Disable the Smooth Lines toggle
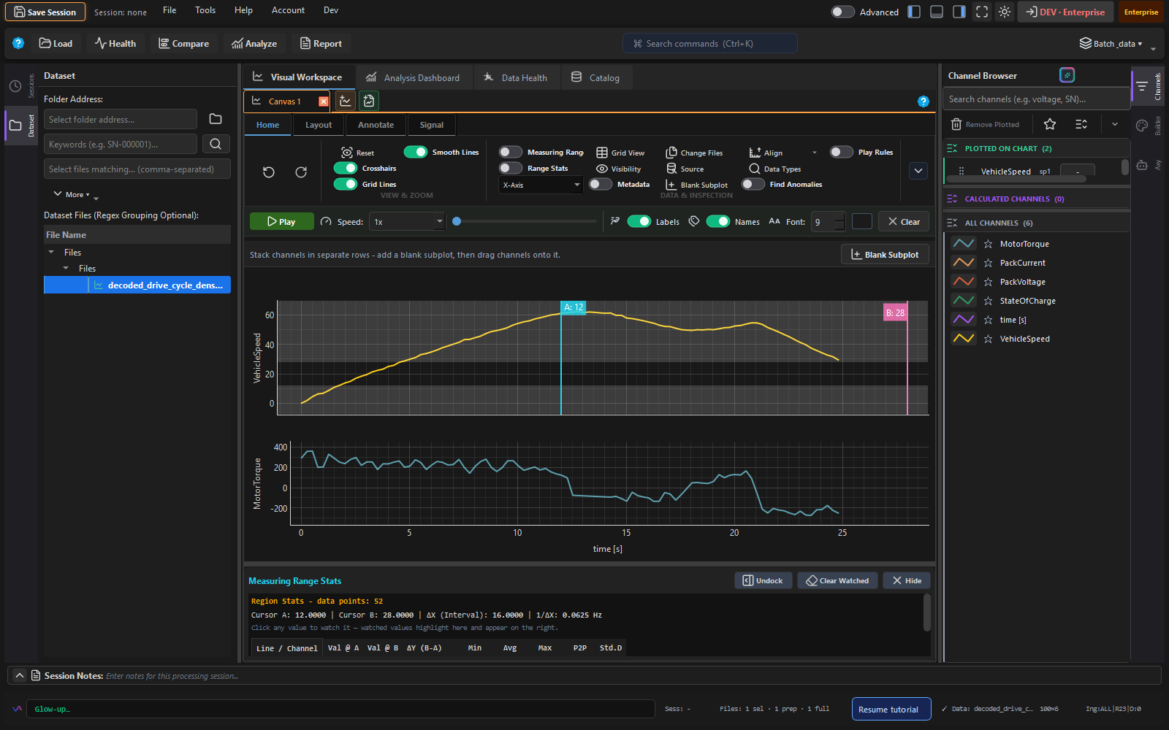 pyautogui.click(x=416, y=152)
